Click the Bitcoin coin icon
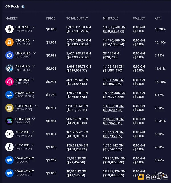Image resolution: width=171 pixels, height=183 pixels. point(9,42)
